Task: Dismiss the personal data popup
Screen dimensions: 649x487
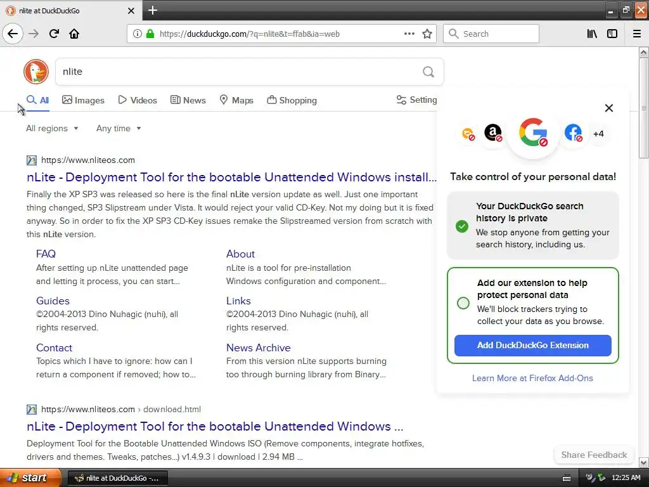Action: pos(609,108)
